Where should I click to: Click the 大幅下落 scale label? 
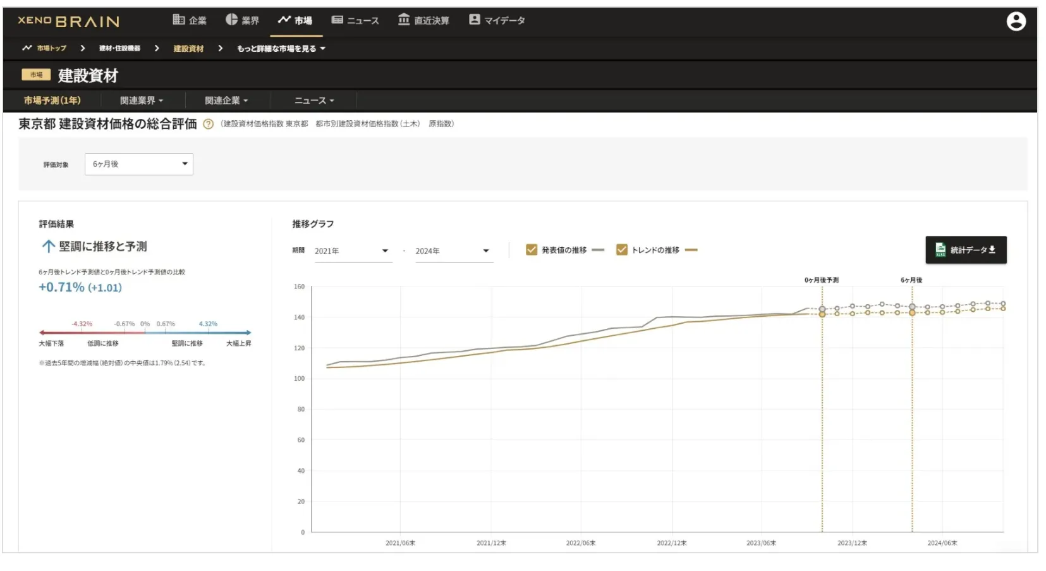tap(51, 343)
